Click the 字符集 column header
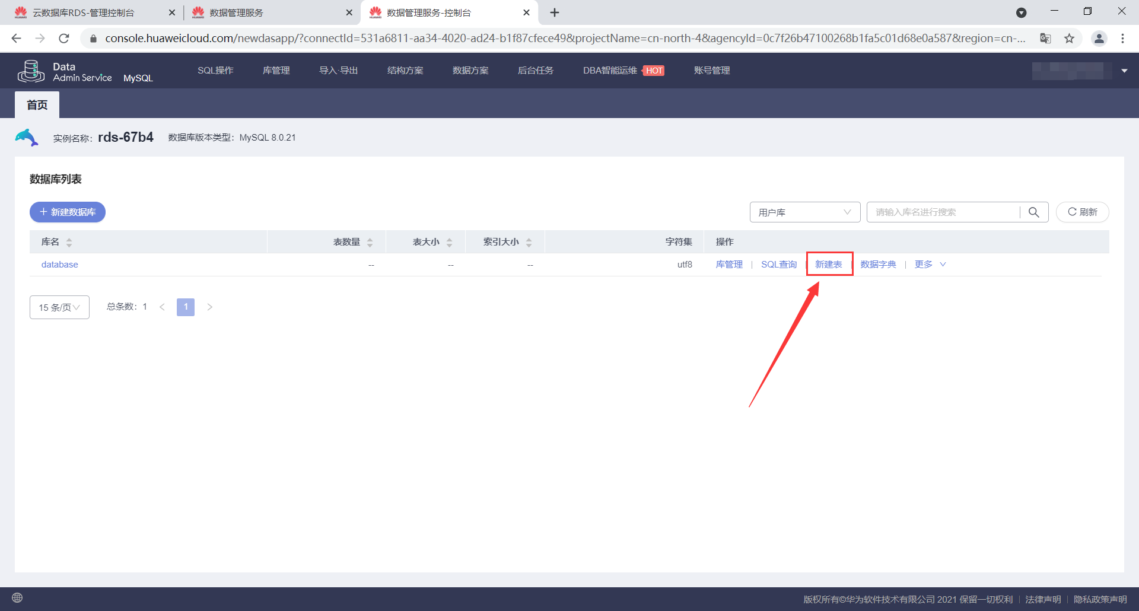 [x=679, y=242]
